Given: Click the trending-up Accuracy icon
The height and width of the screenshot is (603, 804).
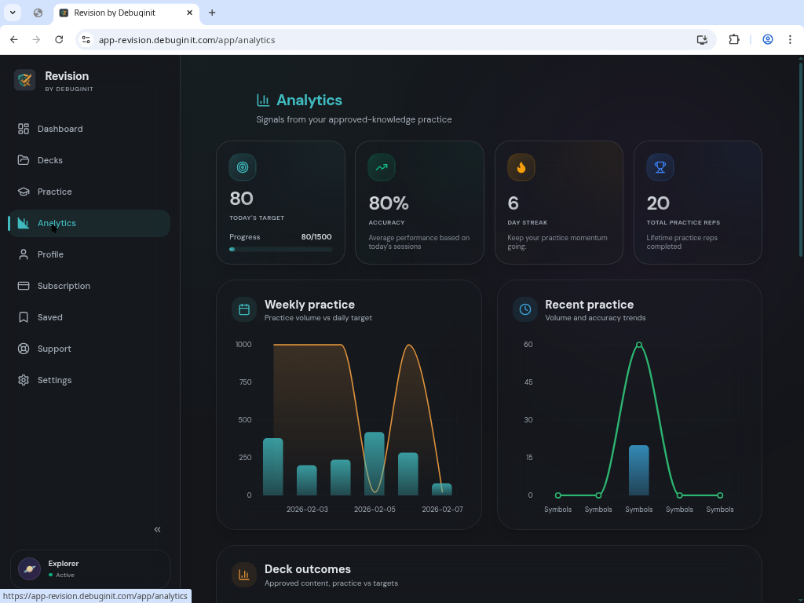Looking at the screenshot, I should pyautogui.click(x=382, y=167).
